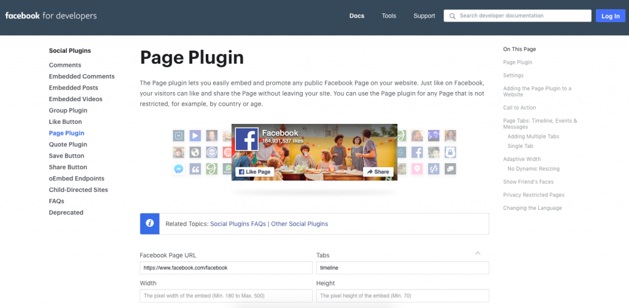Viewport: 629px width, 308px height.
Task: Click the Facebook Page URL input field
Action: pos(226,268)
